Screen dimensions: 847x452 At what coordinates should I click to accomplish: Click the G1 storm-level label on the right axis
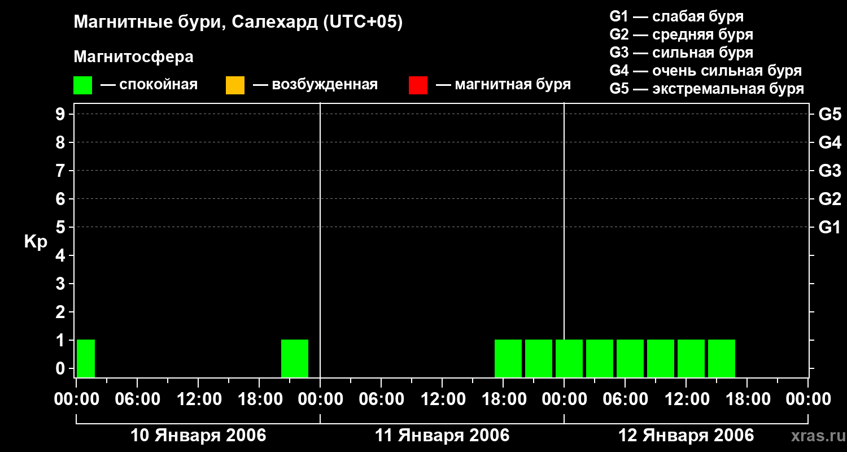point(830,227)
